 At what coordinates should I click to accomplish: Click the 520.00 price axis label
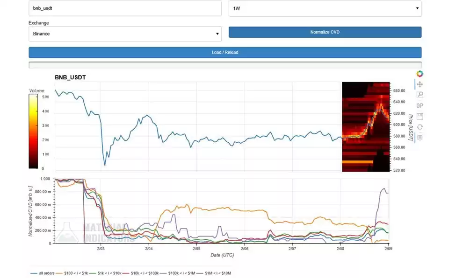click(399, 170)
